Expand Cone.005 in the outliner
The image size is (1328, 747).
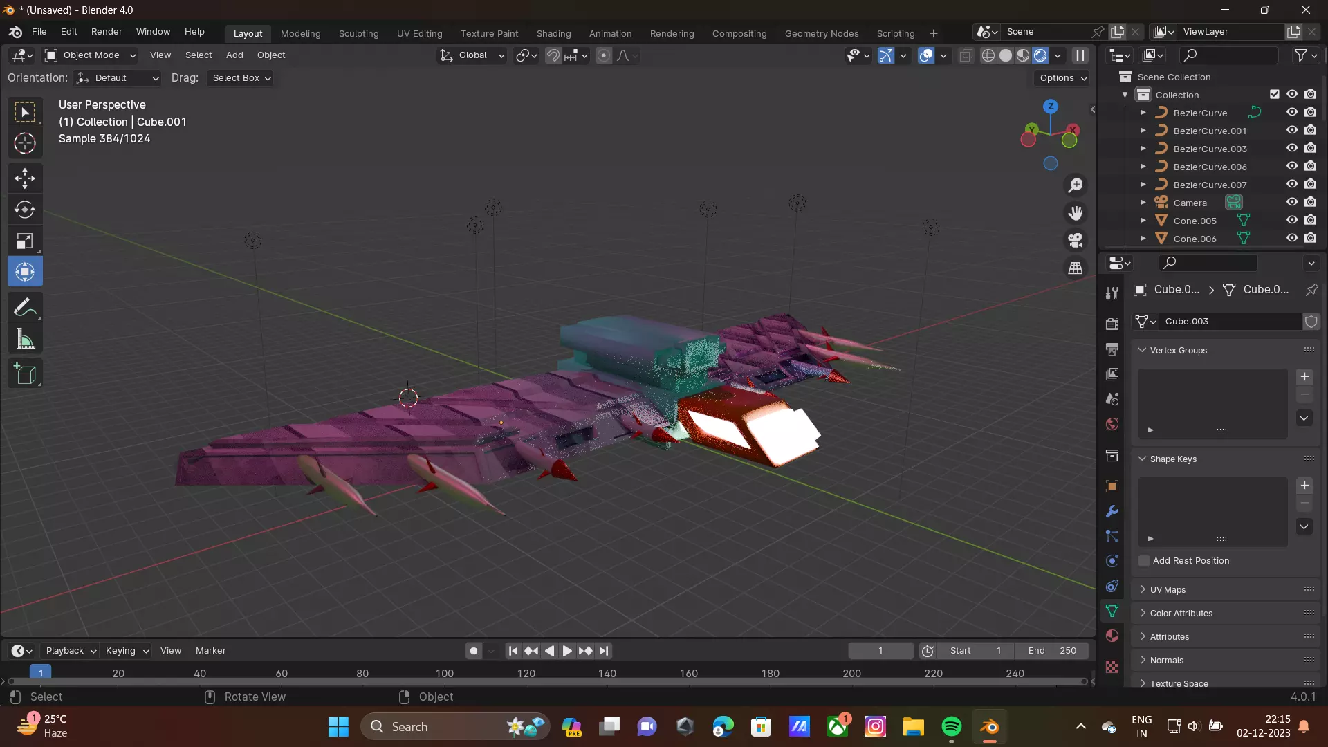tap(1143, 221)
